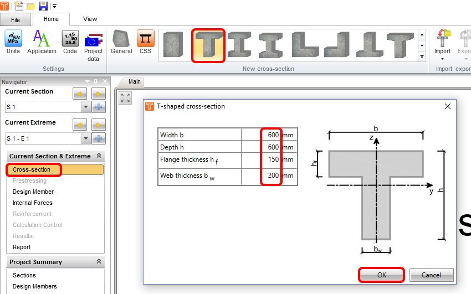
Task: Expand the cross-section gallery dropdown
Action: (422, 56)
